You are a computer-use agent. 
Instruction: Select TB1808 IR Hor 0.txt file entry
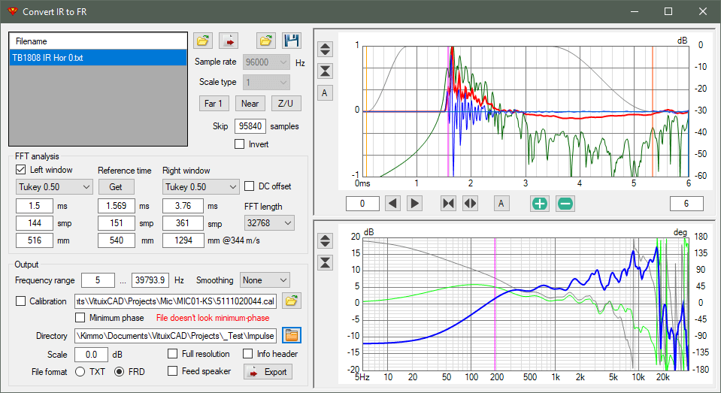point(98,57)
